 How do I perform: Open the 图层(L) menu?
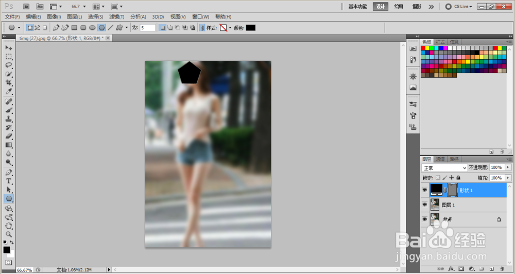coord(75,17)
